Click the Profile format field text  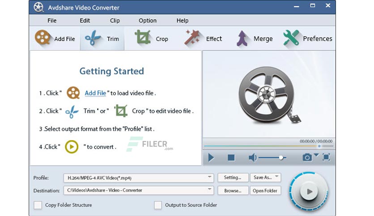99,178
